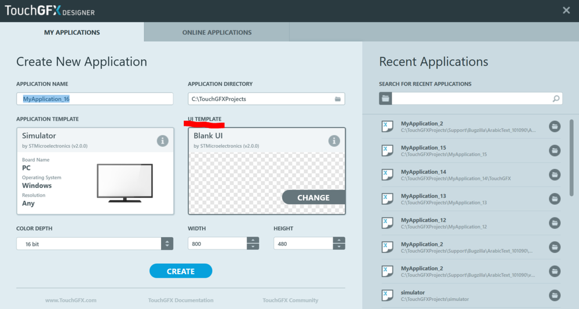This screenshot has width=579, height=309.
Task: Click the MyApplication_13 project file icon
Action: point(387,198)
